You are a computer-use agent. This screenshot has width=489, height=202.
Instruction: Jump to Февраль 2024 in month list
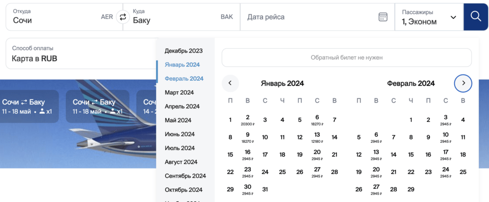(184, 78)
